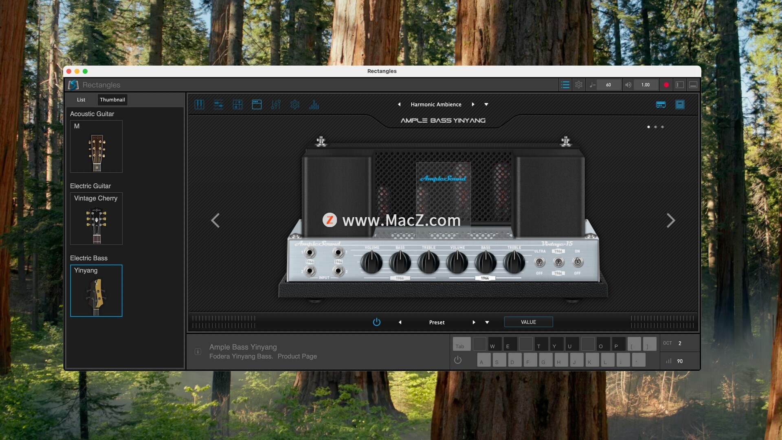This screenshot has width=782, height=440.
Task: Click the VALUE button
Action: [x=528, y=322]
